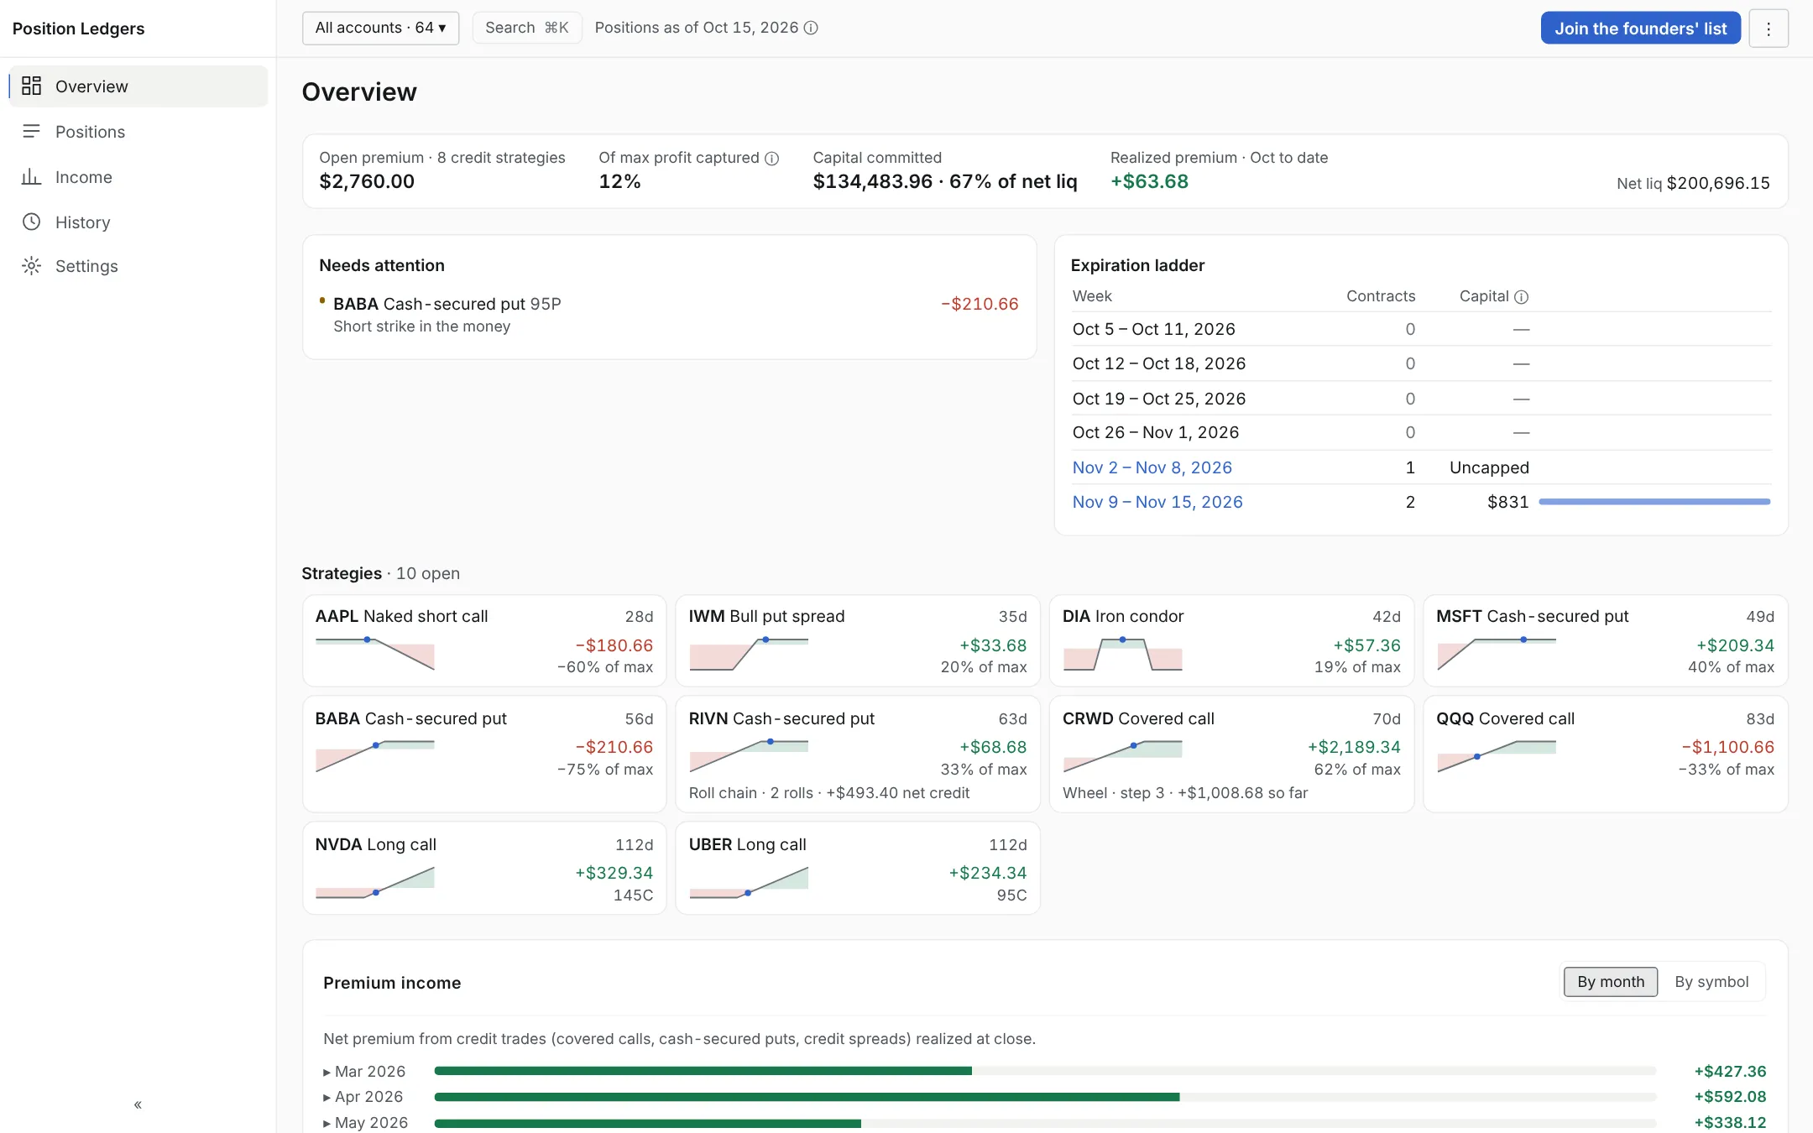The image size is (1813, 1133).
Task: Collapse the sidebar with the double chevron
Action: click(x=138, y=1104)
